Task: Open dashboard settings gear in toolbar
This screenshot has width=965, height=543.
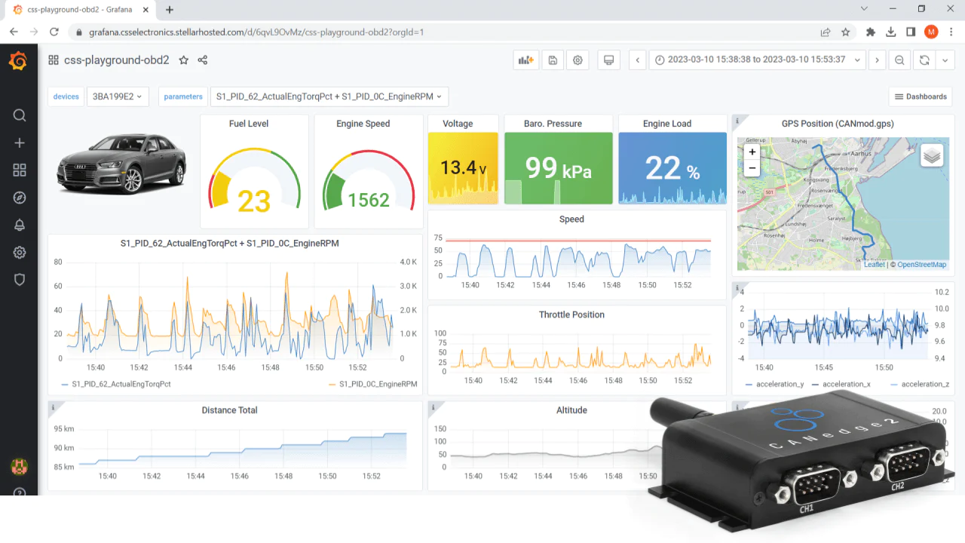Action: coord(578,60)
